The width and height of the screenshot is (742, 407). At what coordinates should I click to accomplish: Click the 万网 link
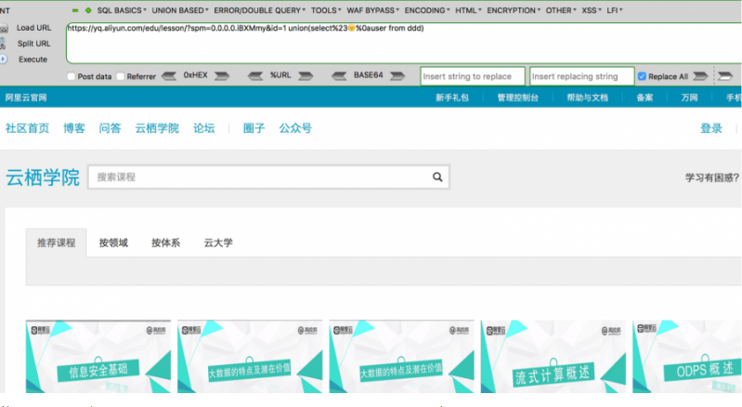click(689, 98)
